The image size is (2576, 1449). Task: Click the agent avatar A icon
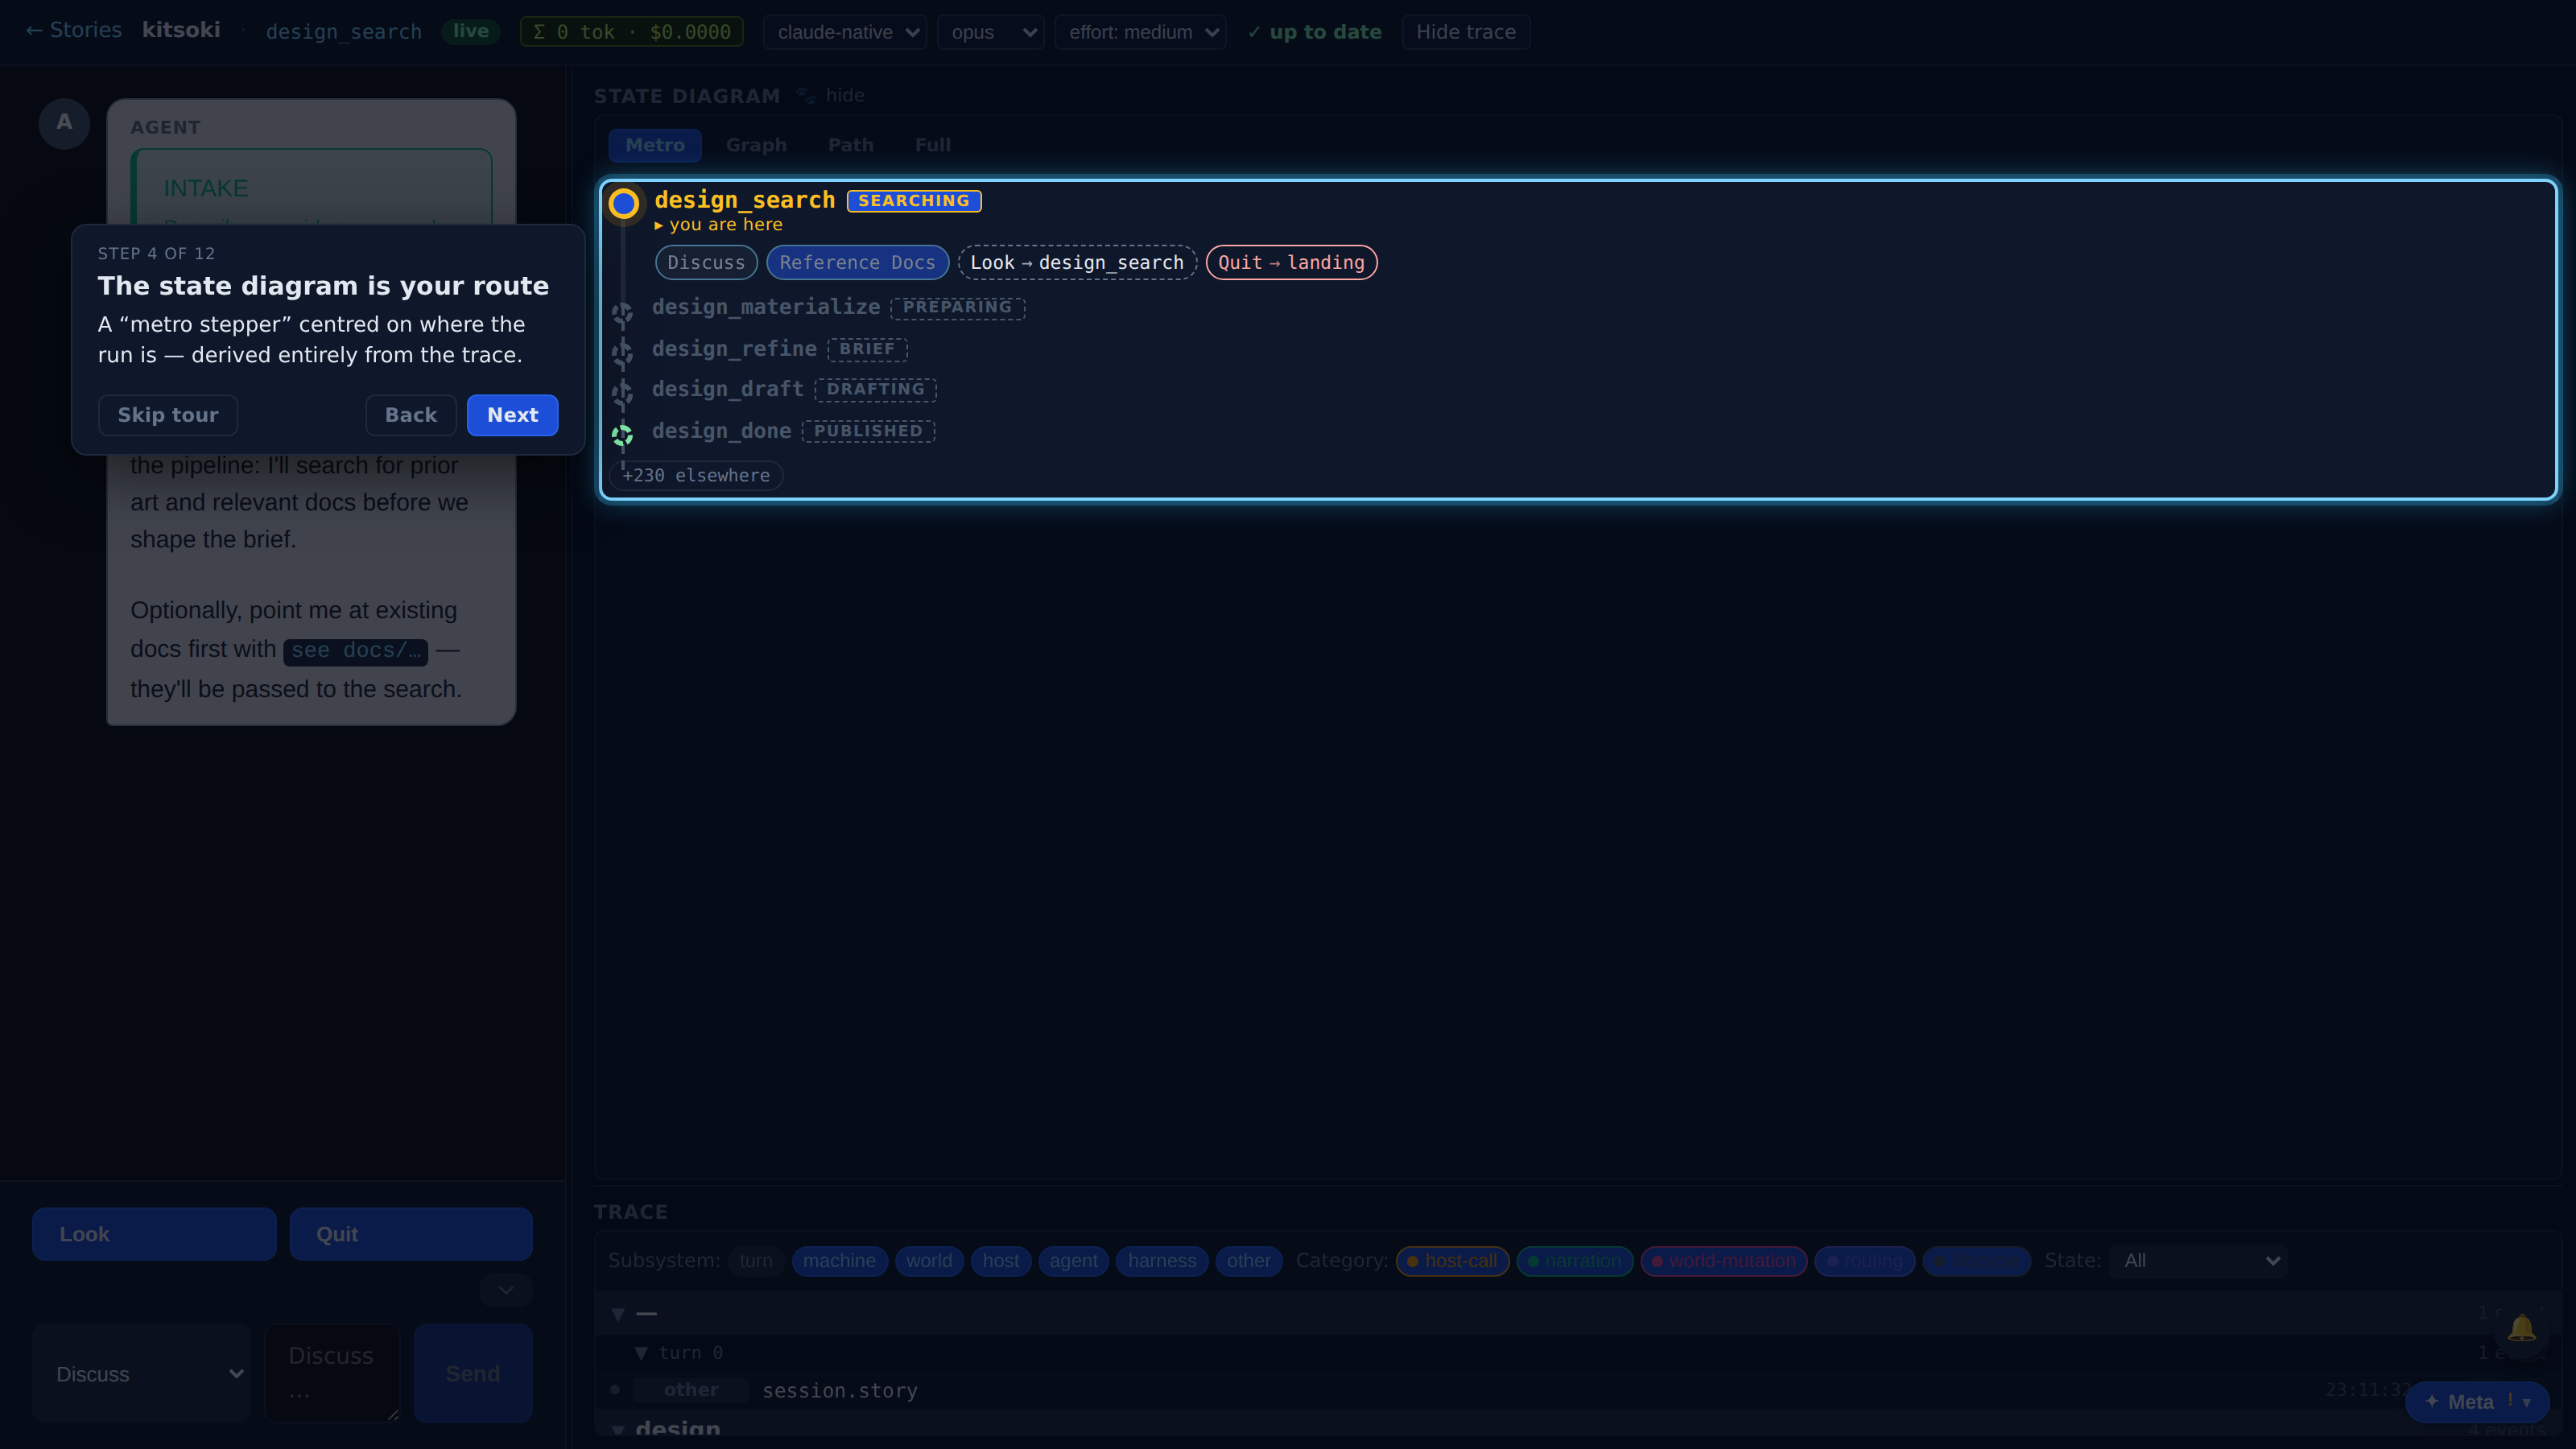tap(64, 123)
